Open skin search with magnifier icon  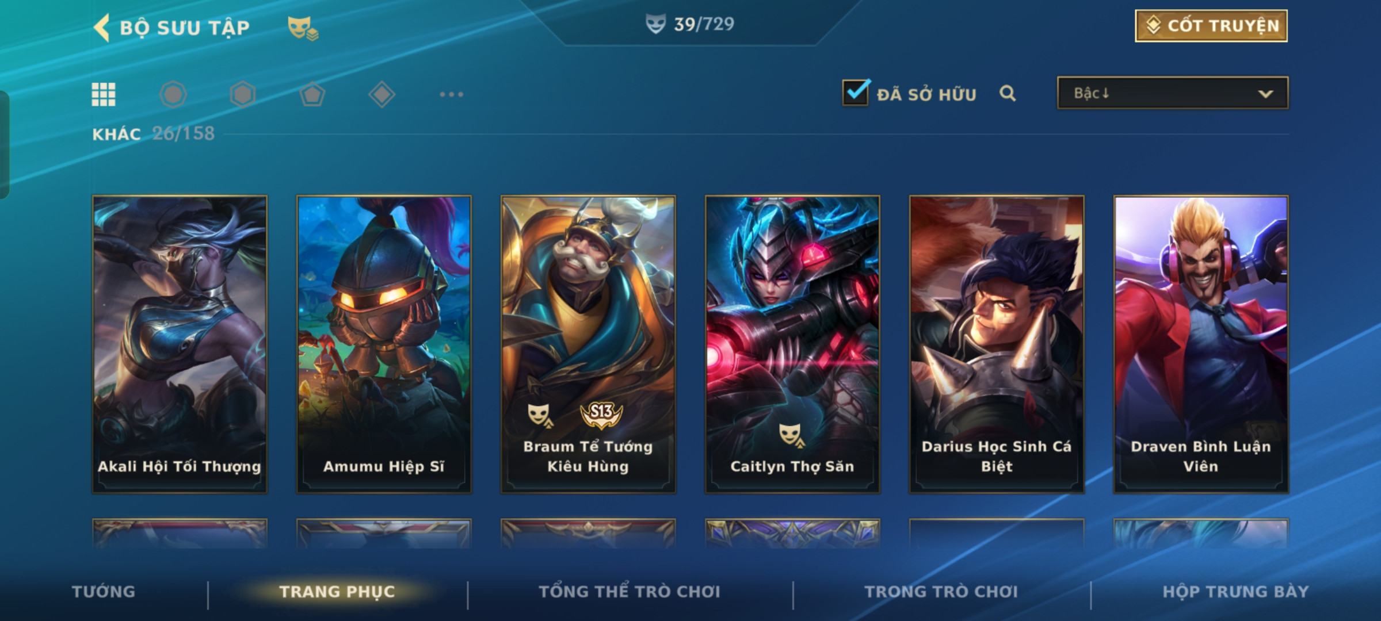point(1008,93)
